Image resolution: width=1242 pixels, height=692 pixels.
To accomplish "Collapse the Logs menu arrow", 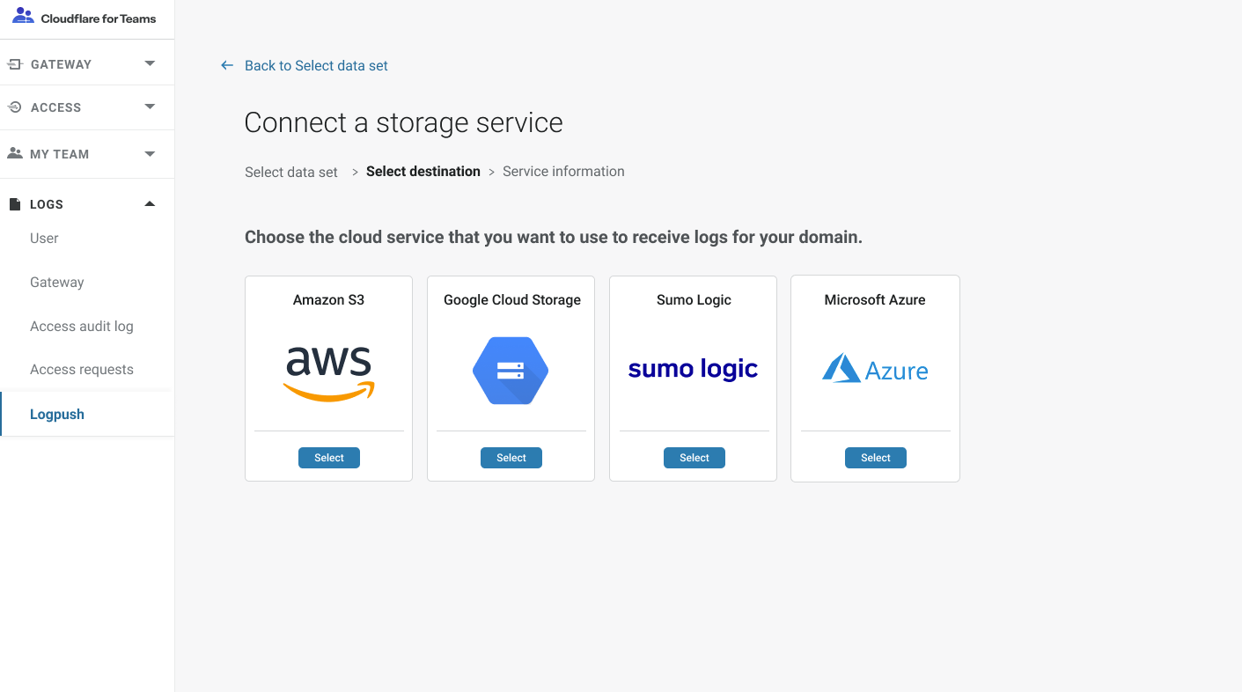I will (150, 203).
